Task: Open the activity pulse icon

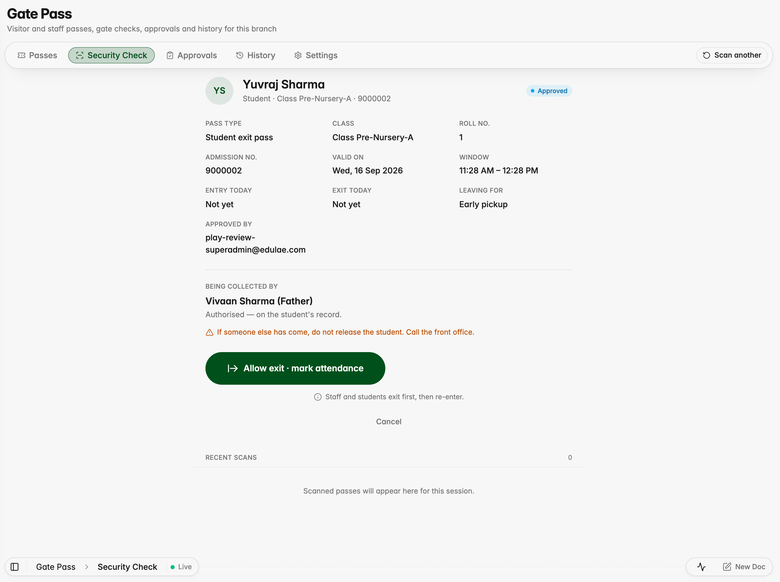Action: 701,567
